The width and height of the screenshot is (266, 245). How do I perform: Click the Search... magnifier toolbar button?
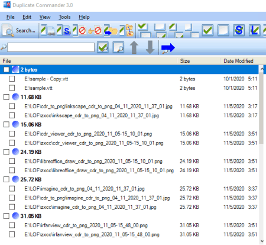pos(19,31)
